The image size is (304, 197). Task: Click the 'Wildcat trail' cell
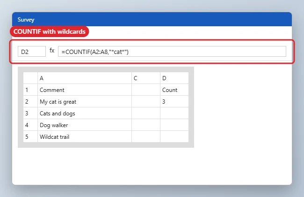click(x=85, y=136)
